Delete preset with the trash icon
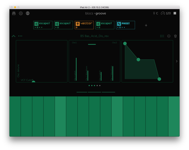 point(175,36)
